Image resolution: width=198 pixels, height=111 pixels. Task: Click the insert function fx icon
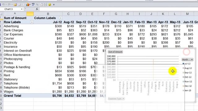(37, 9)
